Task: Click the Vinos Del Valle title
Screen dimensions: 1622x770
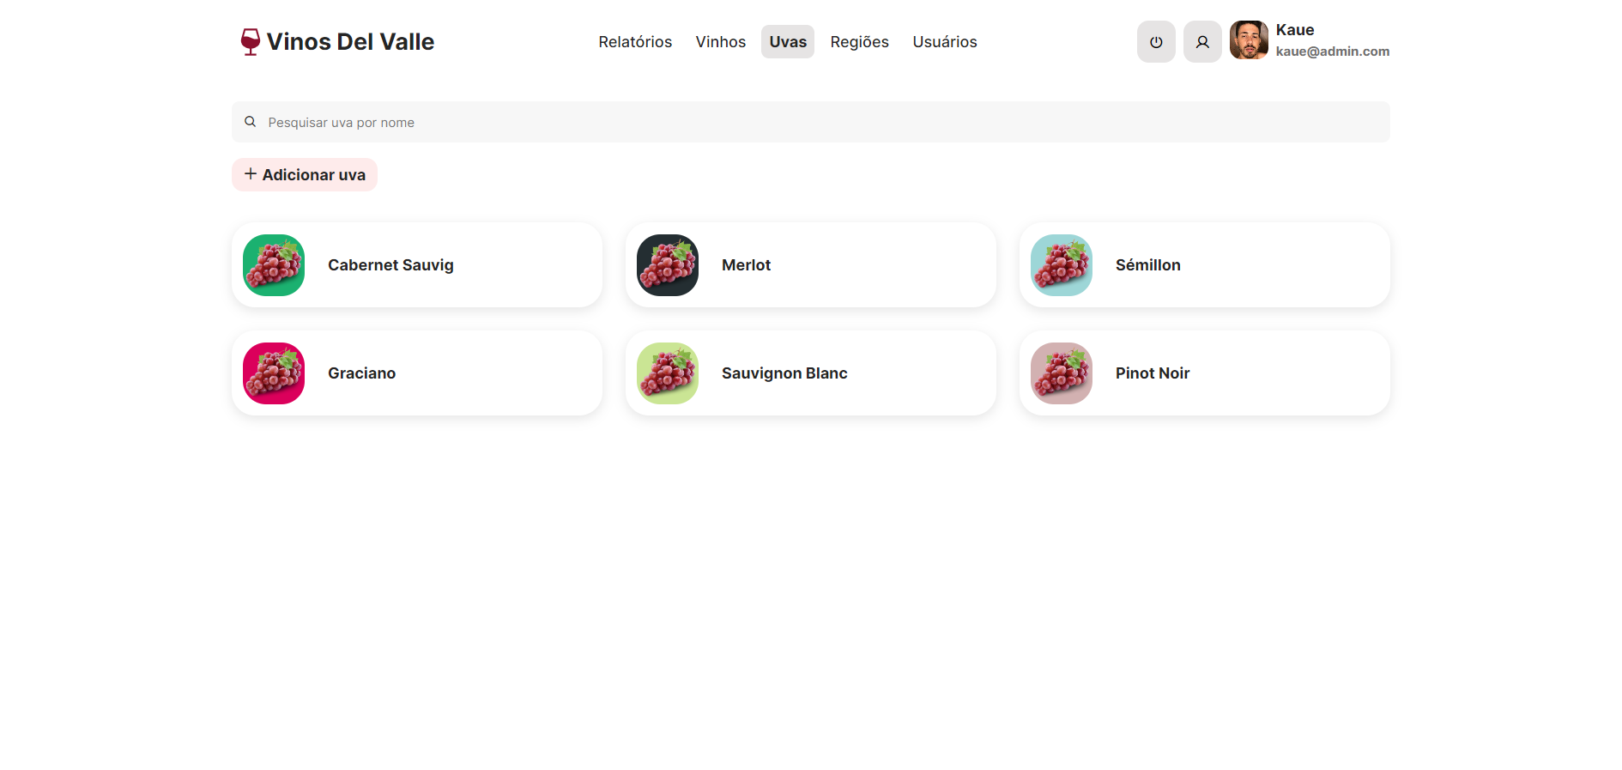Action: click(350, 42)
